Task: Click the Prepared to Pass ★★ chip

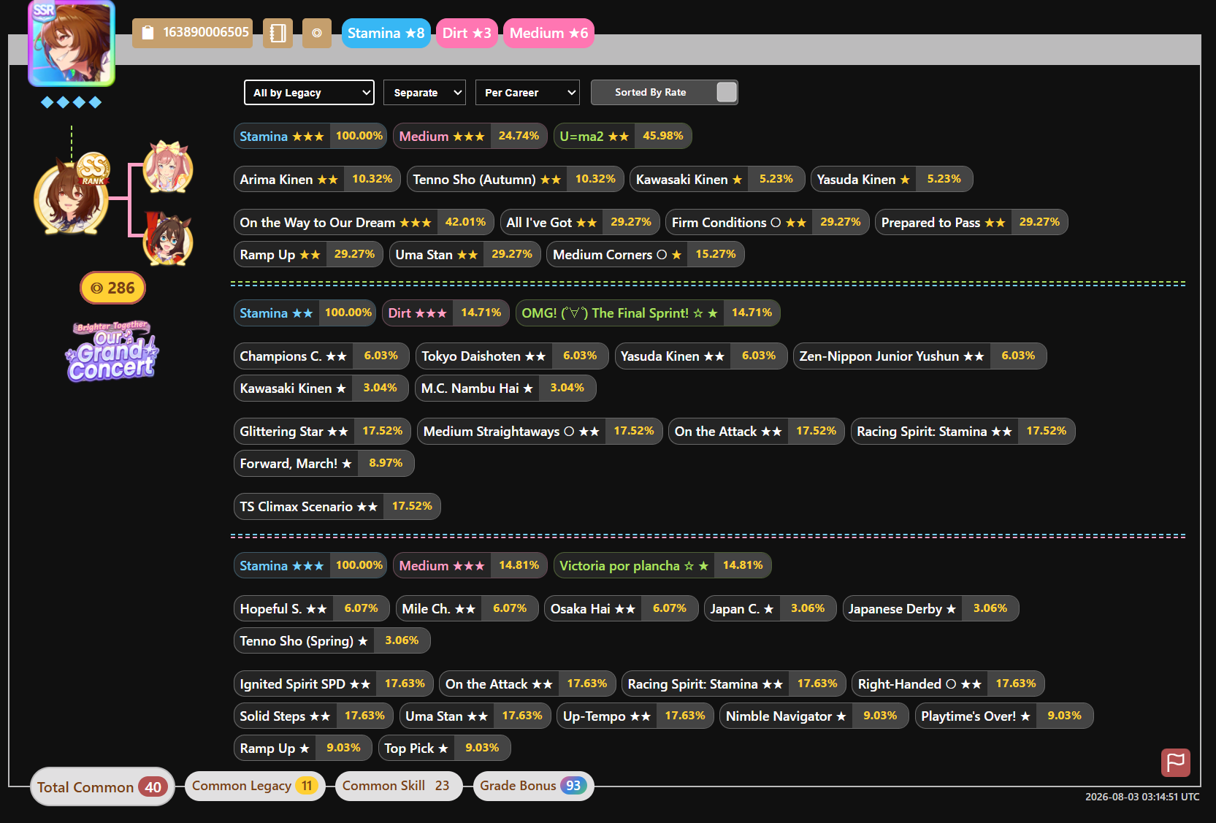Action: point(971,222)
